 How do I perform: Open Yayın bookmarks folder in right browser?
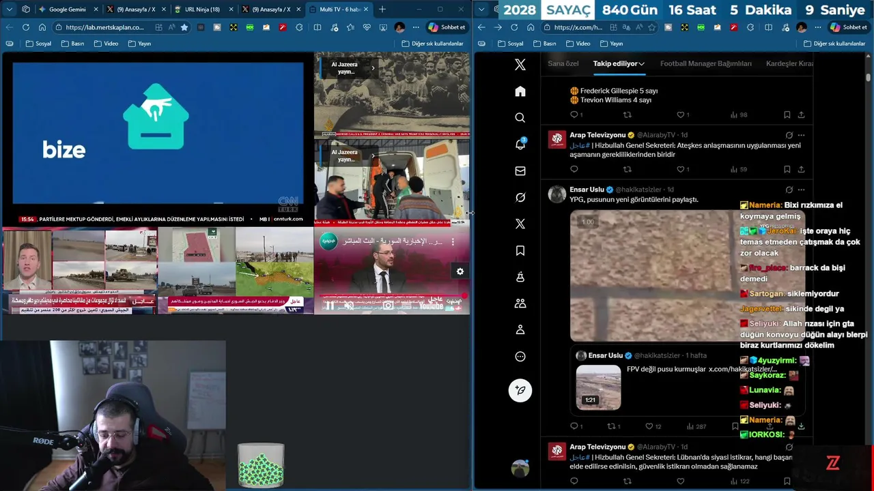611,44
